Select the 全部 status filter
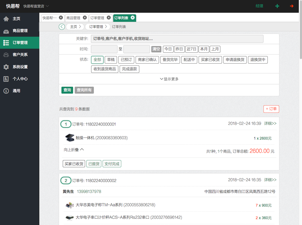302x225 pixels. [97, 60]
